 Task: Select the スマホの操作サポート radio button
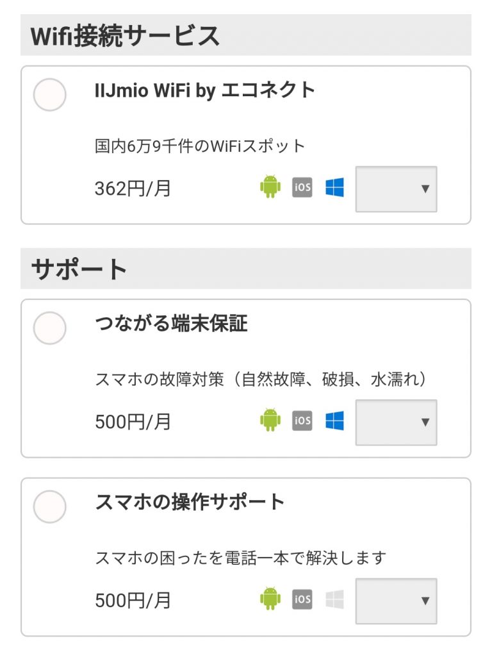[x=49, y=506]
